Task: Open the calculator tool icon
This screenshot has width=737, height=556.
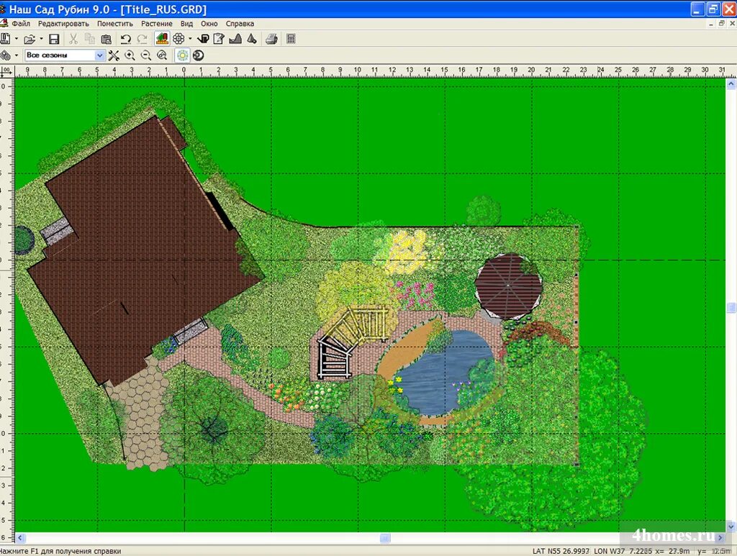Action: click(x=291, y=39)
